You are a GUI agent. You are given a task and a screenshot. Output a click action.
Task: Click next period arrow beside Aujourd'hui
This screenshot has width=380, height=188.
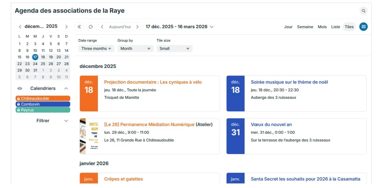coord(137,27)
